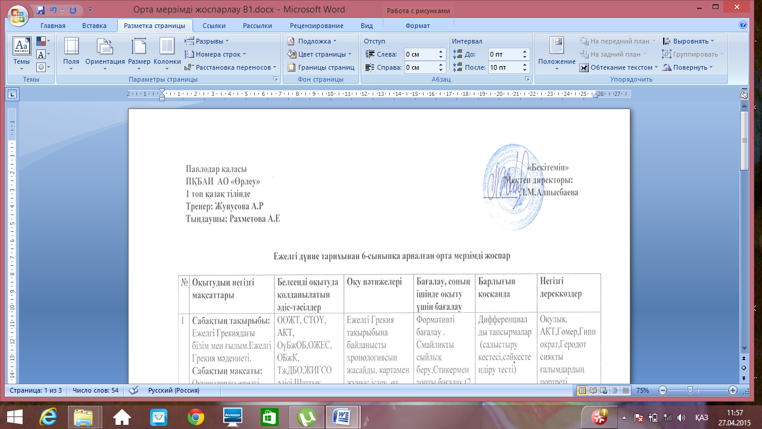Redo action in quick access toolbar

tap(73, 10)
